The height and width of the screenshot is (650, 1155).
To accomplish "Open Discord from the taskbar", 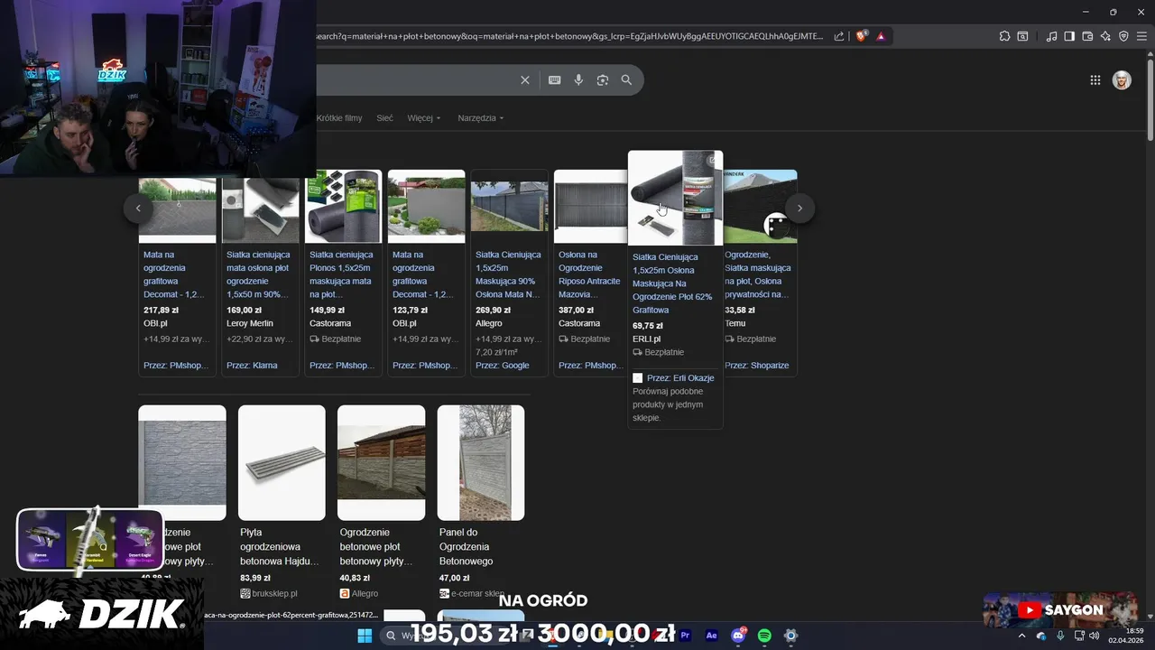I will [x=738, y=636].
